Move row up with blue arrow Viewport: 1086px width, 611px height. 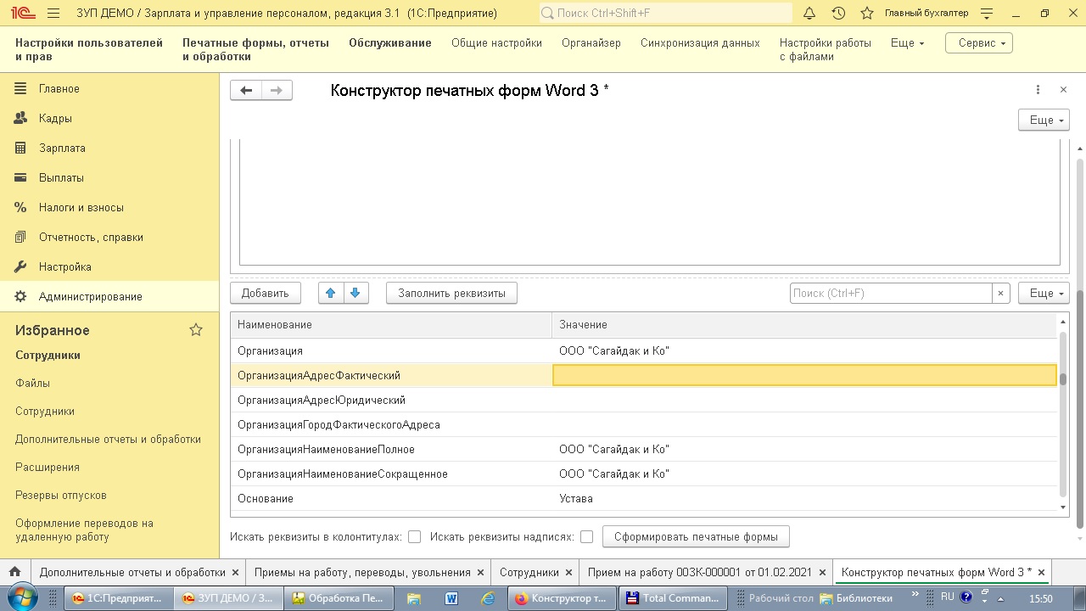(330, 293)
